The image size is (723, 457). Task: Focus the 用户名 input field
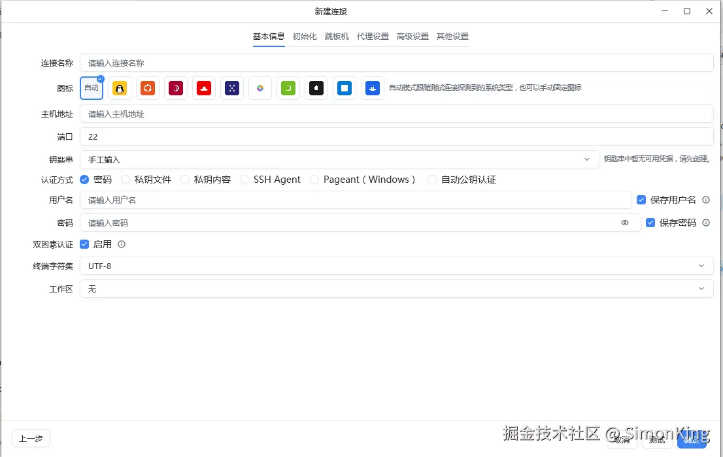point(356,200)
